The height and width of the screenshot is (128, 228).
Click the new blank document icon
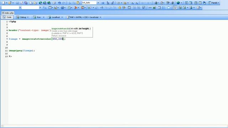tap(4, 3)
